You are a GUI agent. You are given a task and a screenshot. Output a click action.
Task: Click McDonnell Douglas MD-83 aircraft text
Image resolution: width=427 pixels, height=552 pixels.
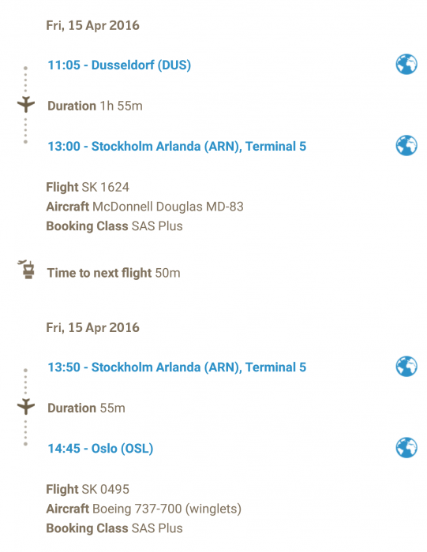167,207
